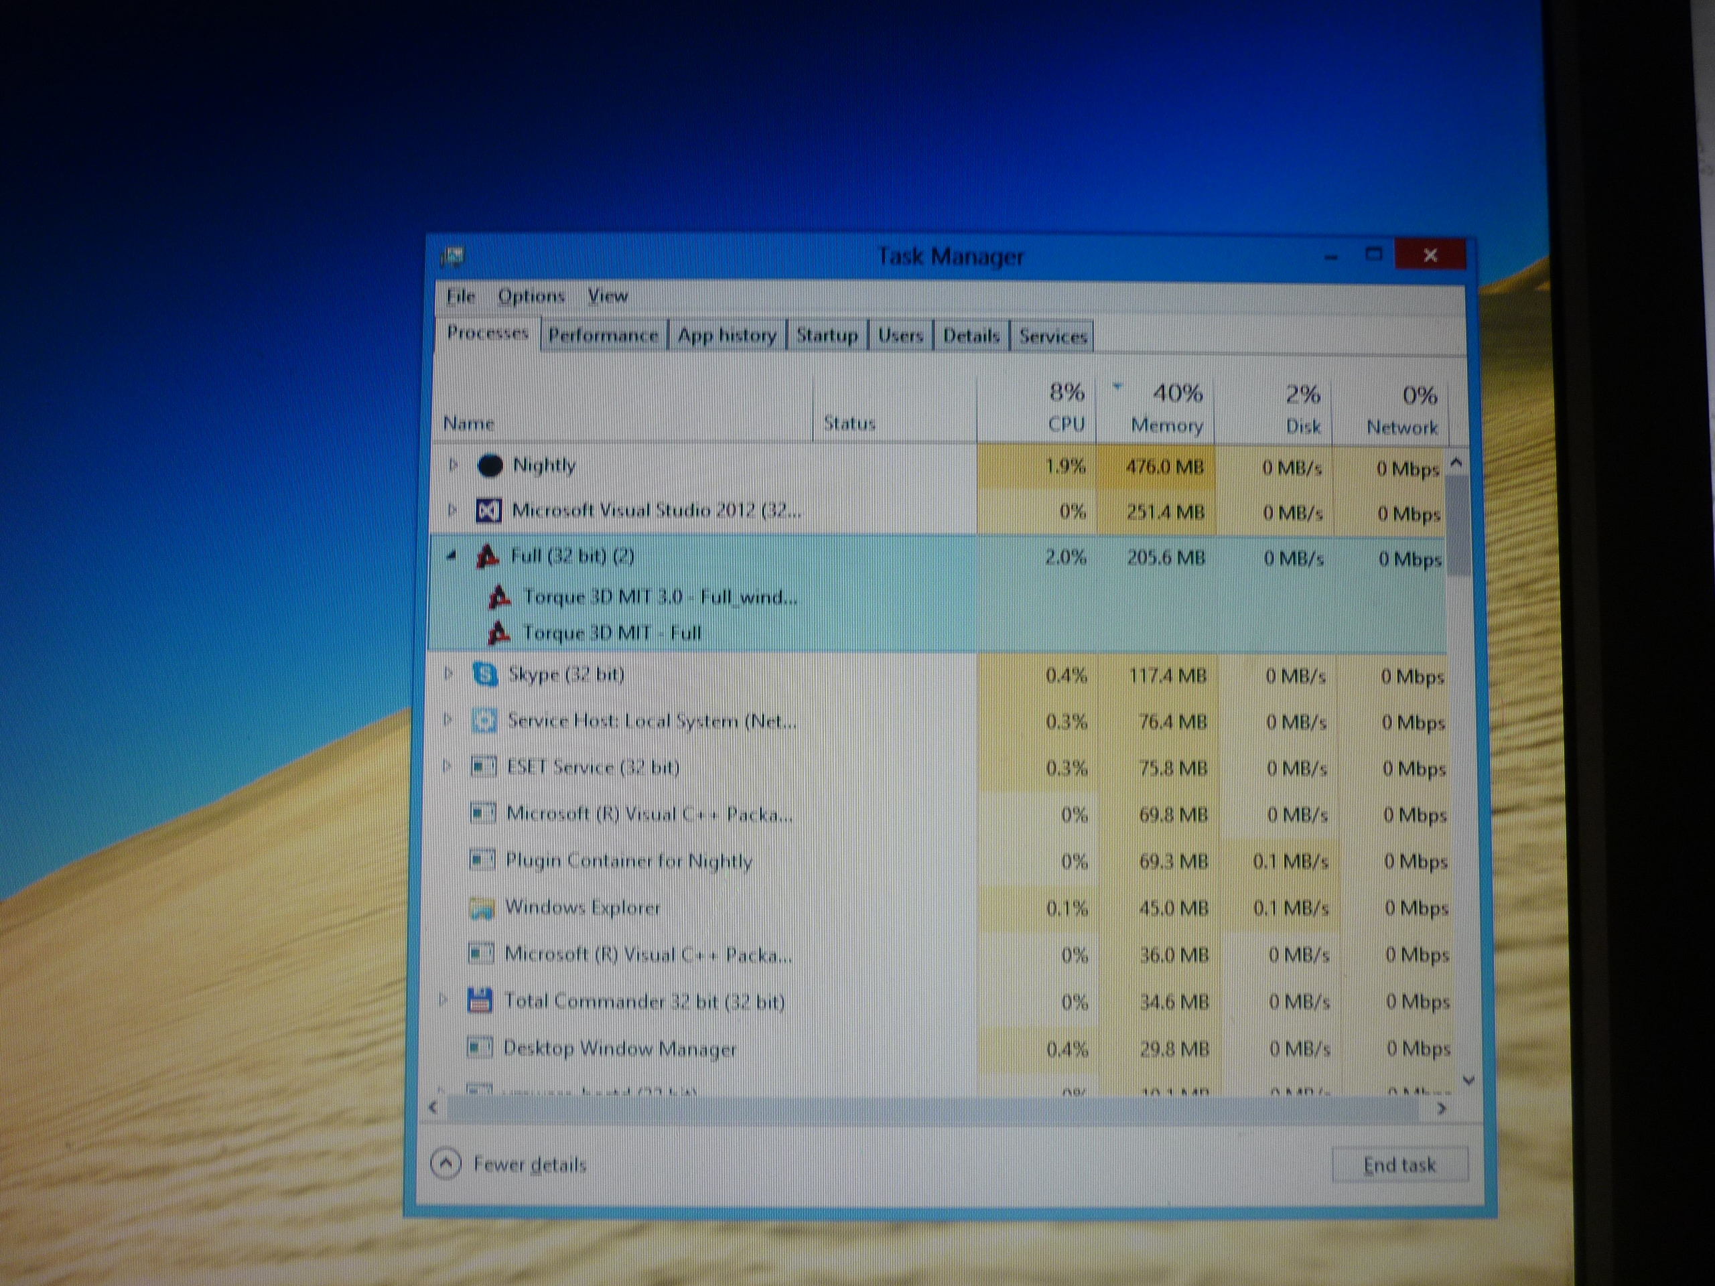Click the Visual Studio 2012 process icon
1715x1286 pixels.
[x=488, y=511]
